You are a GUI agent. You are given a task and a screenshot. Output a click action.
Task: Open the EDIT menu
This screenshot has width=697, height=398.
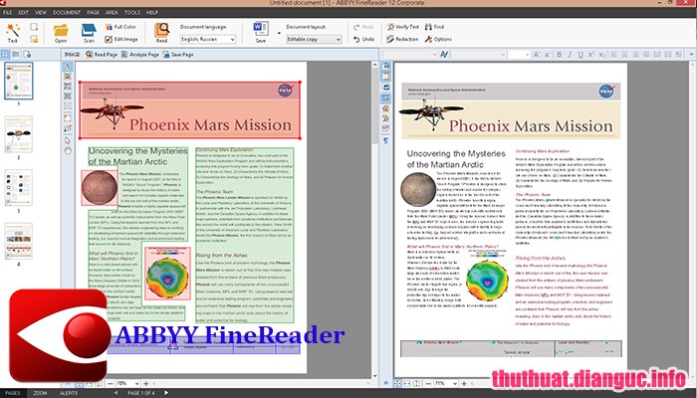tap(24, 12)
